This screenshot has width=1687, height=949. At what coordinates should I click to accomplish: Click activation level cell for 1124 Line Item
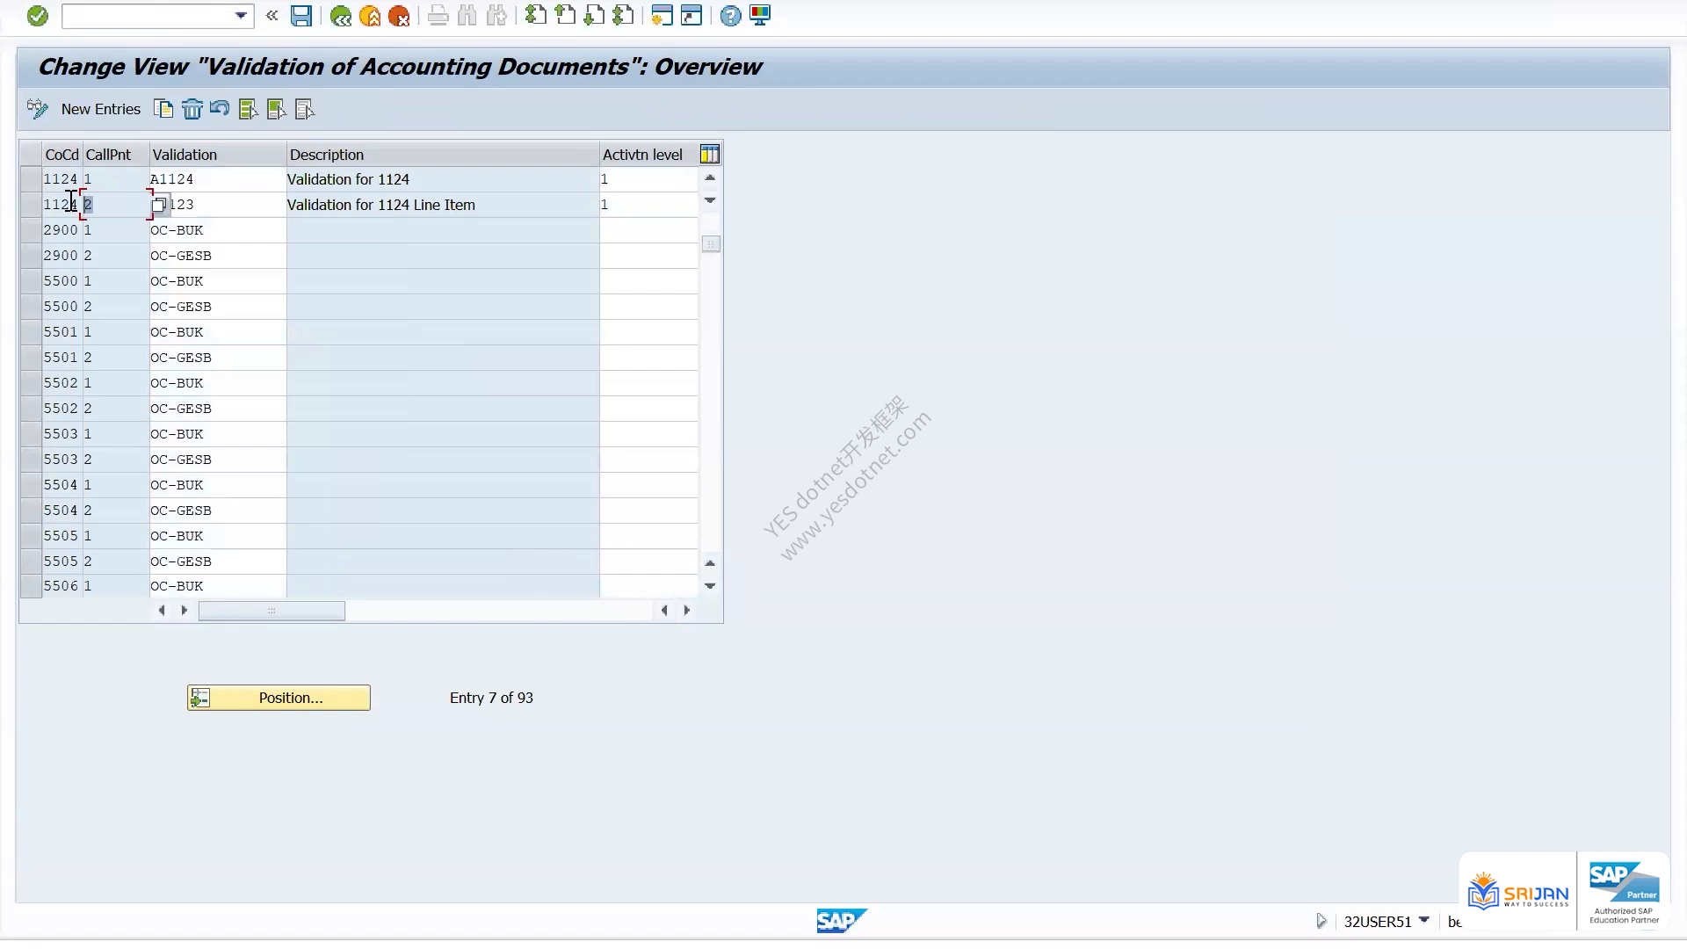coord(648,205)
